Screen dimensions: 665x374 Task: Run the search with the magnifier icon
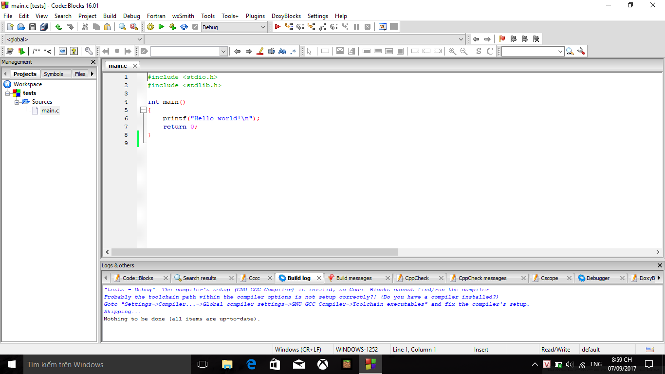(x=570, y=51)
